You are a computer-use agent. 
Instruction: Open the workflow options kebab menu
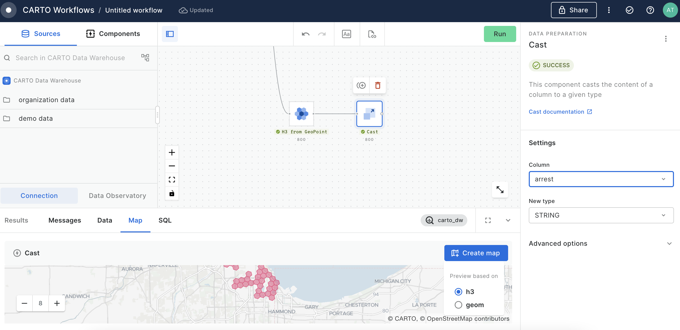pos(609,10)
